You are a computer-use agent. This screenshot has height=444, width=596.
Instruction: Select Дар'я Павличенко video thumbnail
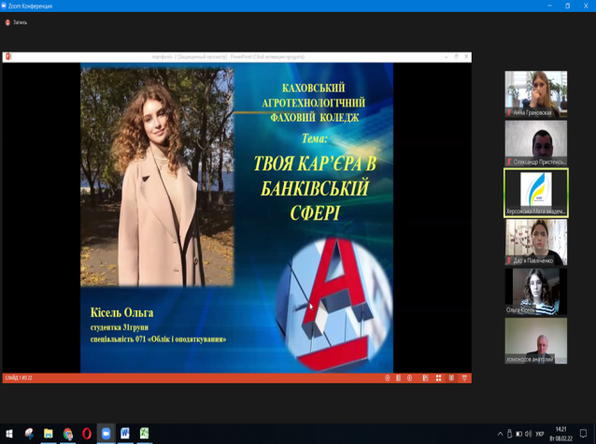[x=536, y=242]
